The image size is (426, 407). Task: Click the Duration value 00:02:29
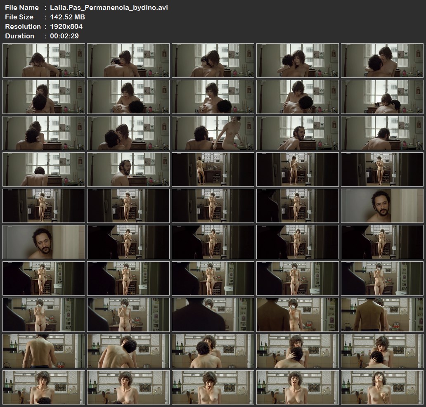coord(64,36)
